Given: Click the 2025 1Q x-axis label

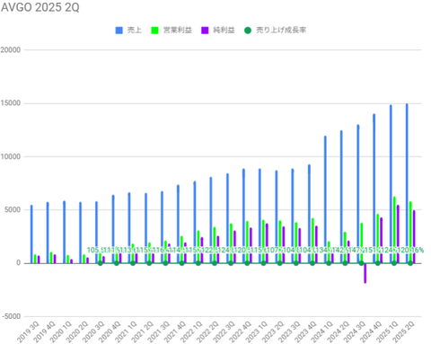Looking at the screenshot, I should click(x=387, y=331).
